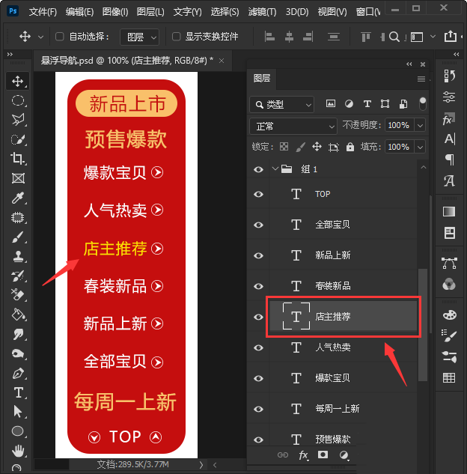Open the 编辑(E) menu
This screenshot has height=474, width=467.
coord(79,12)
